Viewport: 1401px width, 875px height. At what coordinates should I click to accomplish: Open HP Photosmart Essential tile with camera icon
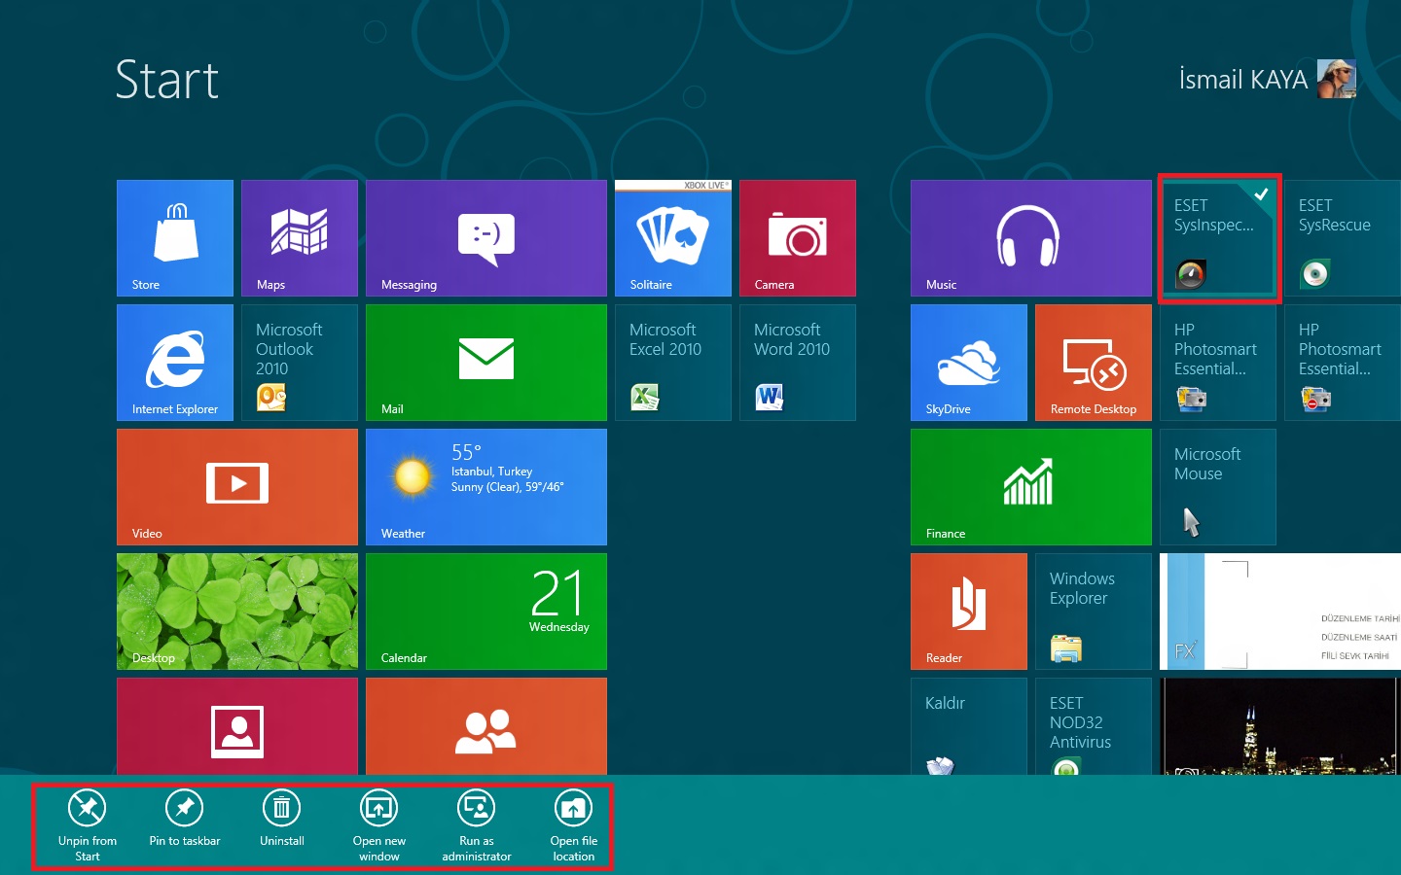tap(1218, 363)
